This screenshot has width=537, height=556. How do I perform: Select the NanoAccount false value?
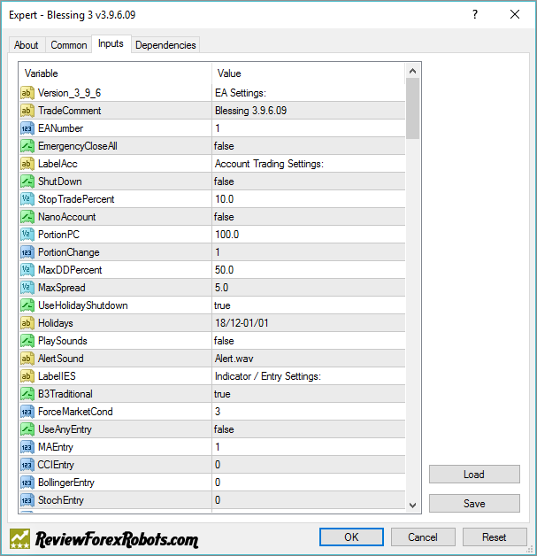(224, 217)
